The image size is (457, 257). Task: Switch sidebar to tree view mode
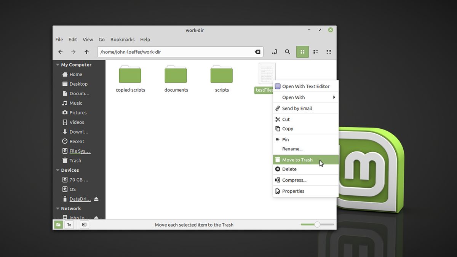coord(69,225)
